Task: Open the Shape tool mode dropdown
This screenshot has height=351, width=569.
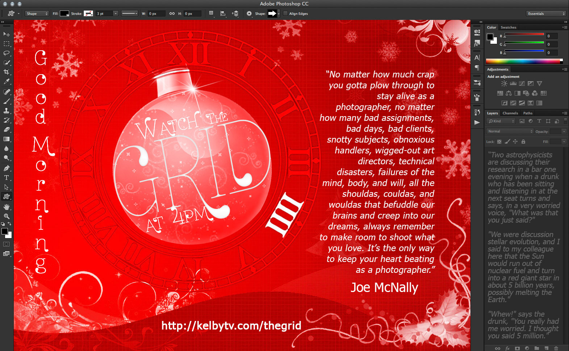Action: coord(37,14)
